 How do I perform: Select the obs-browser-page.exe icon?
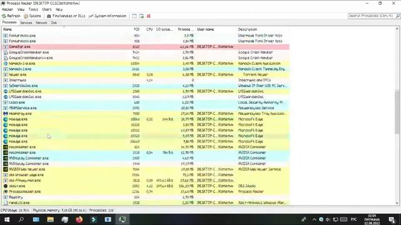6,175
